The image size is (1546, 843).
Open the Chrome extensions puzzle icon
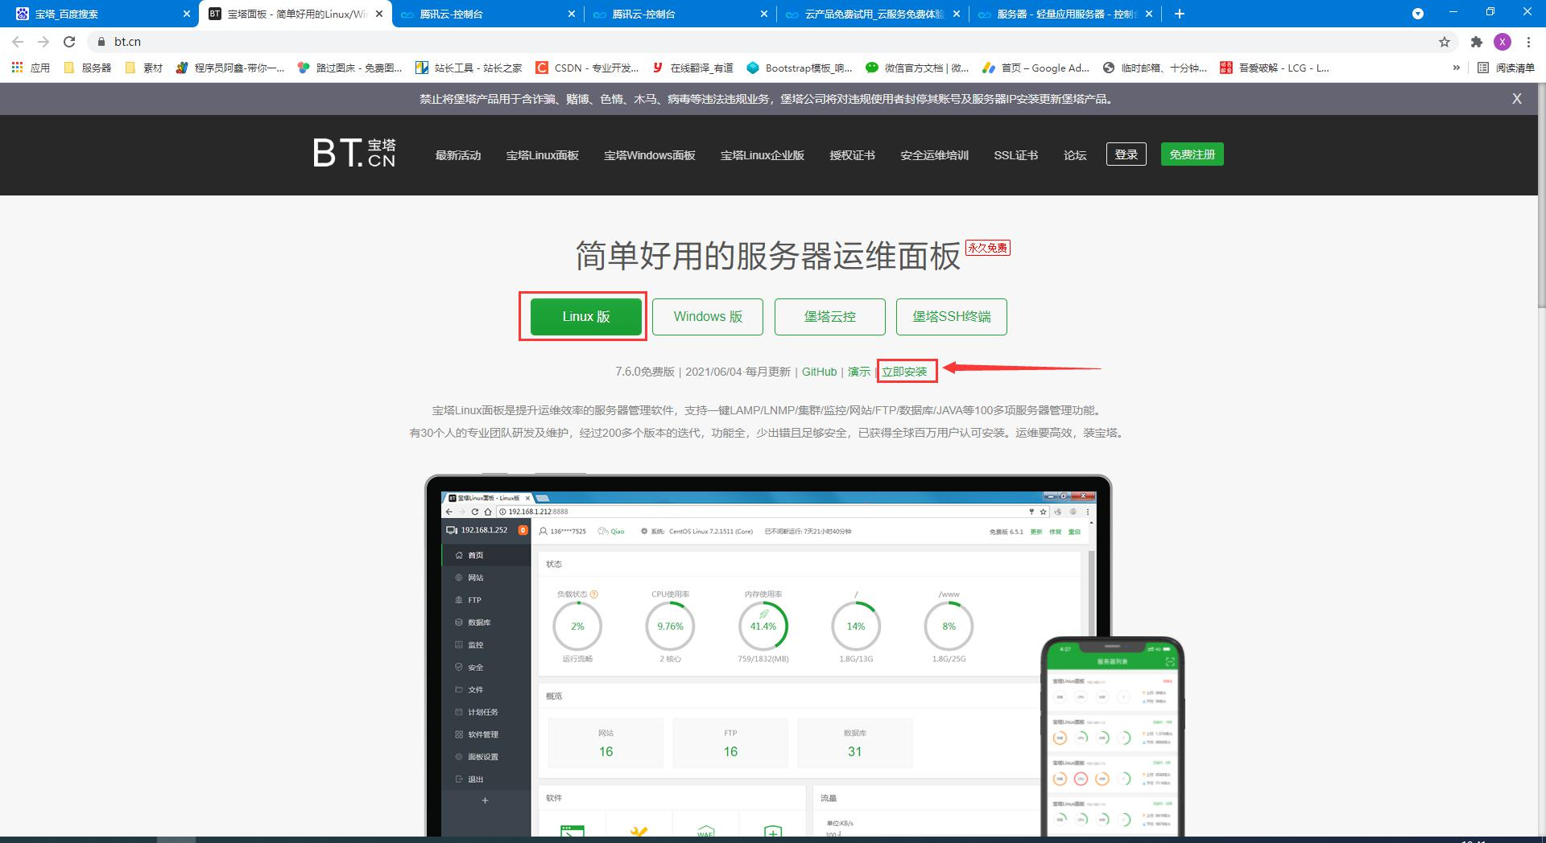[1476, 42]
